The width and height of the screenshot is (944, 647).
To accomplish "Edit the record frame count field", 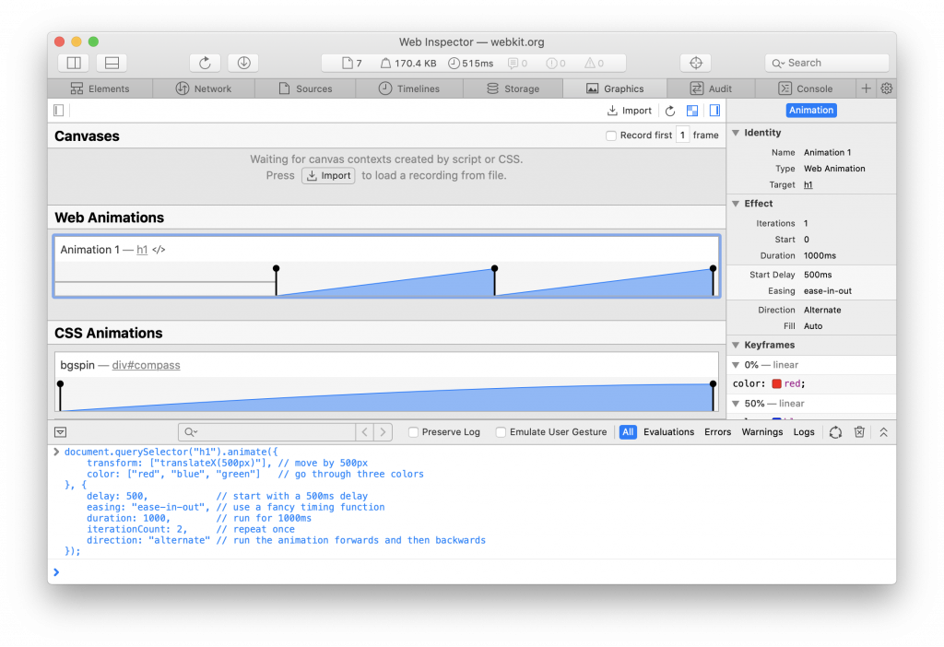I will pos(682,135).
